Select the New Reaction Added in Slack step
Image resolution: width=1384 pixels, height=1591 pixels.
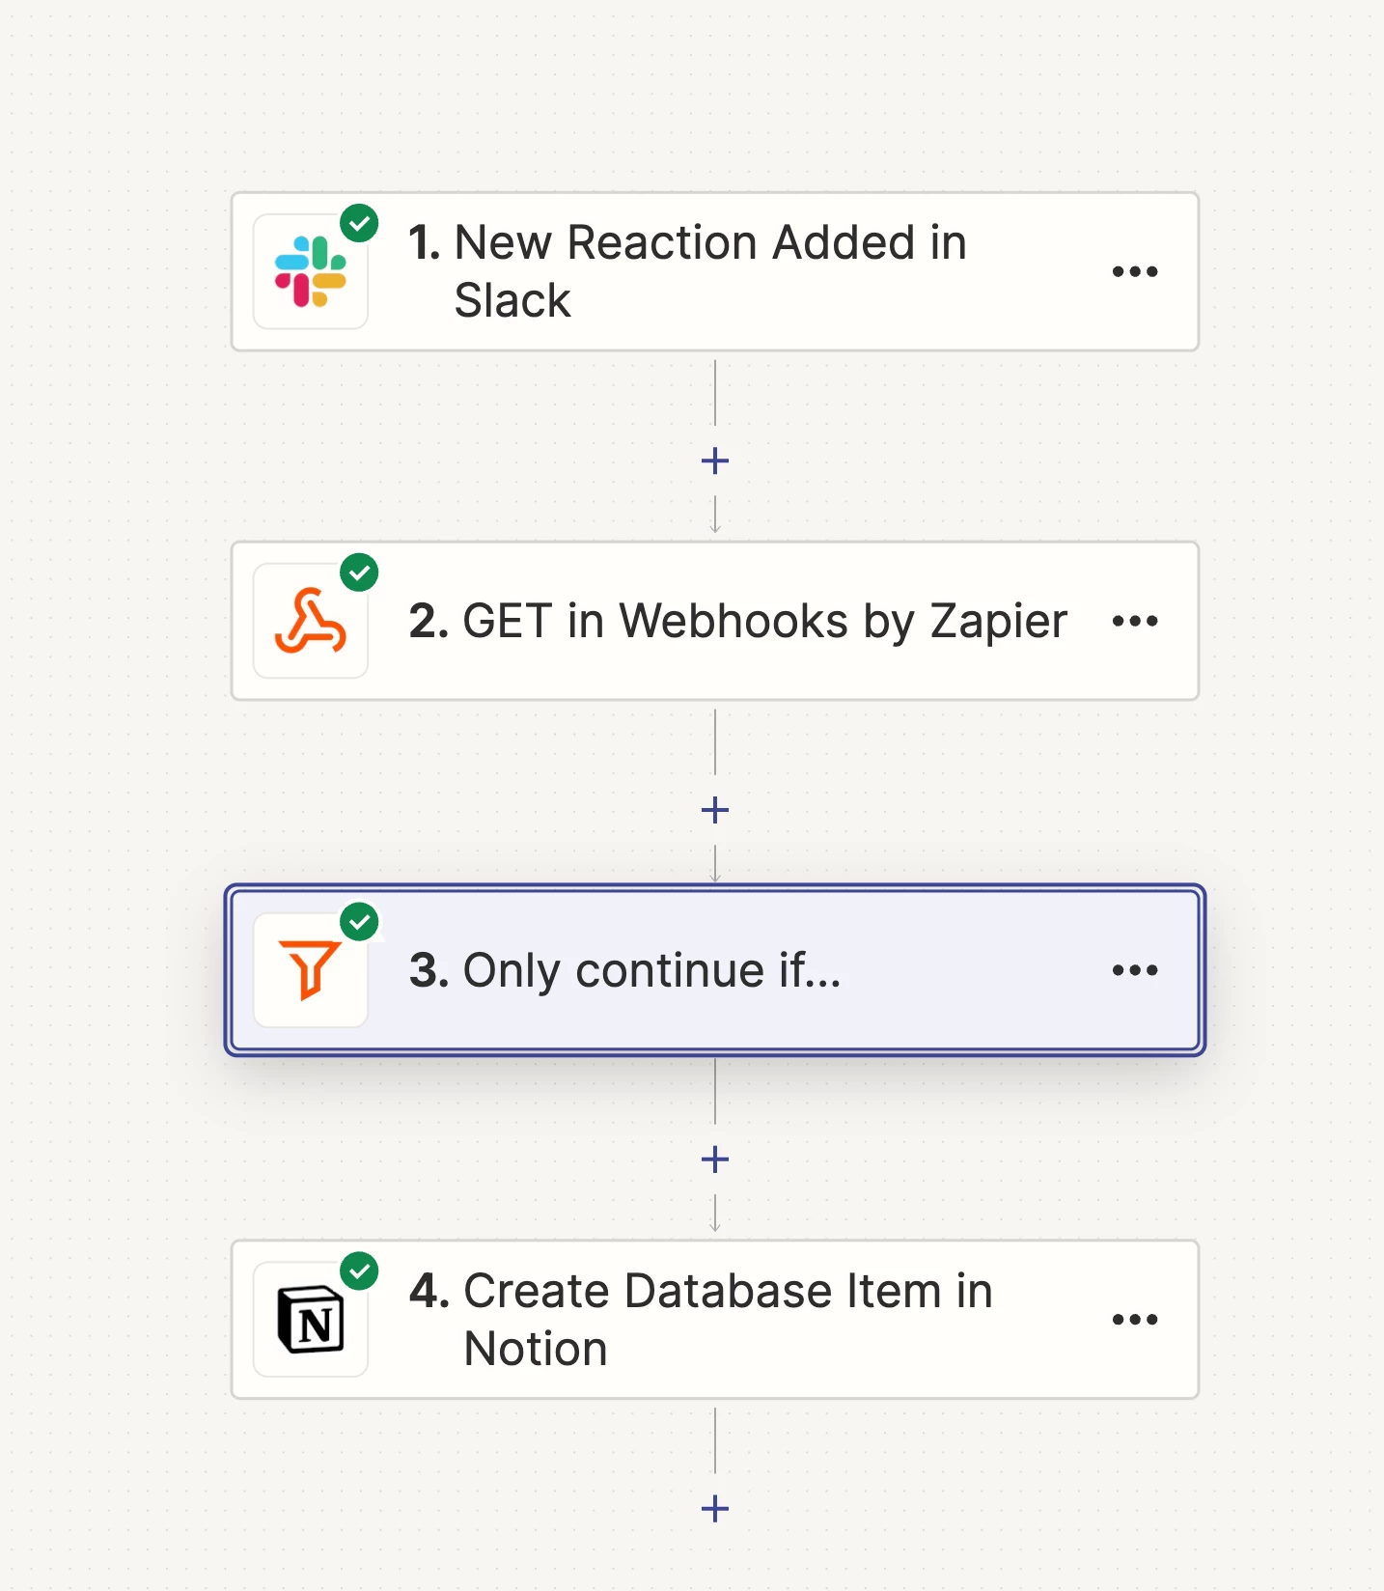(710, 271)
